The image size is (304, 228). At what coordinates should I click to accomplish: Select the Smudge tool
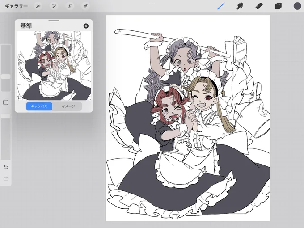point(240,6)
